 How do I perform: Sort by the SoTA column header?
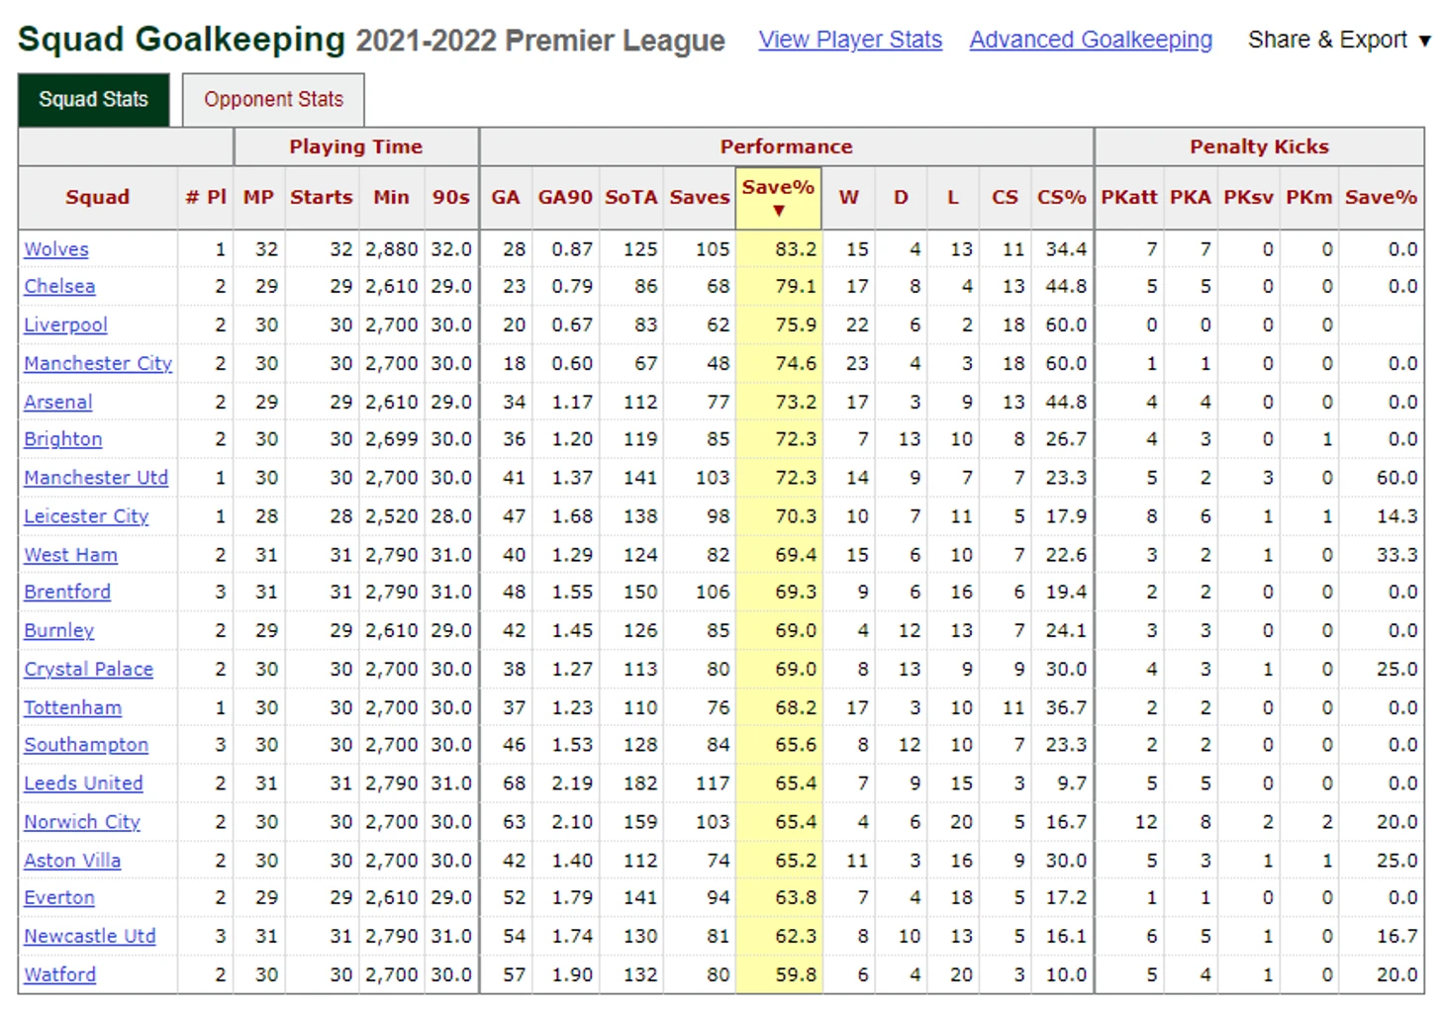[631, 198]
